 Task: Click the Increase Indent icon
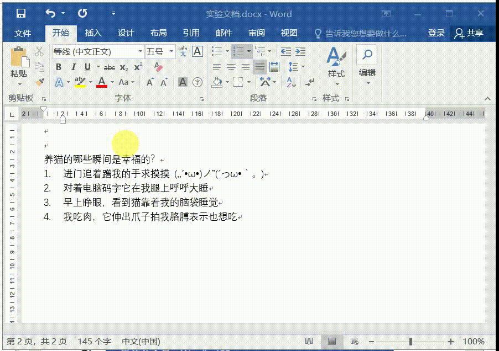(300, 51)
